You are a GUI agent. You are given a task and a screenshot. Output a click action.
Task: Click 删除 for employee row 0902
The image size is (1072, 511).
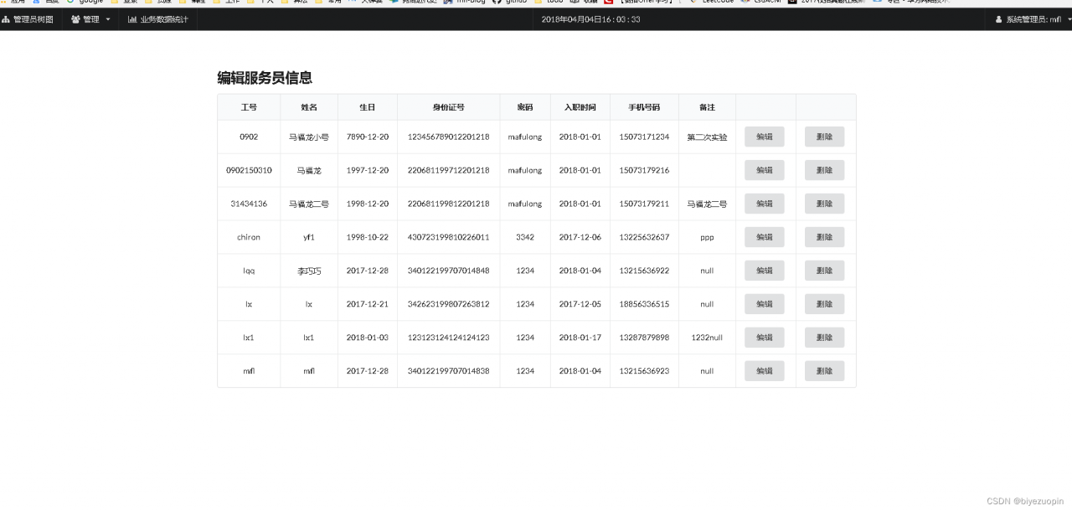[825, 137]
